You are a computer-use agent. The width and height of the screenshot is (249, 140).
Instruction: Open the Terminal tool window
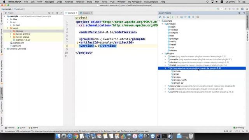click(9, 128)
